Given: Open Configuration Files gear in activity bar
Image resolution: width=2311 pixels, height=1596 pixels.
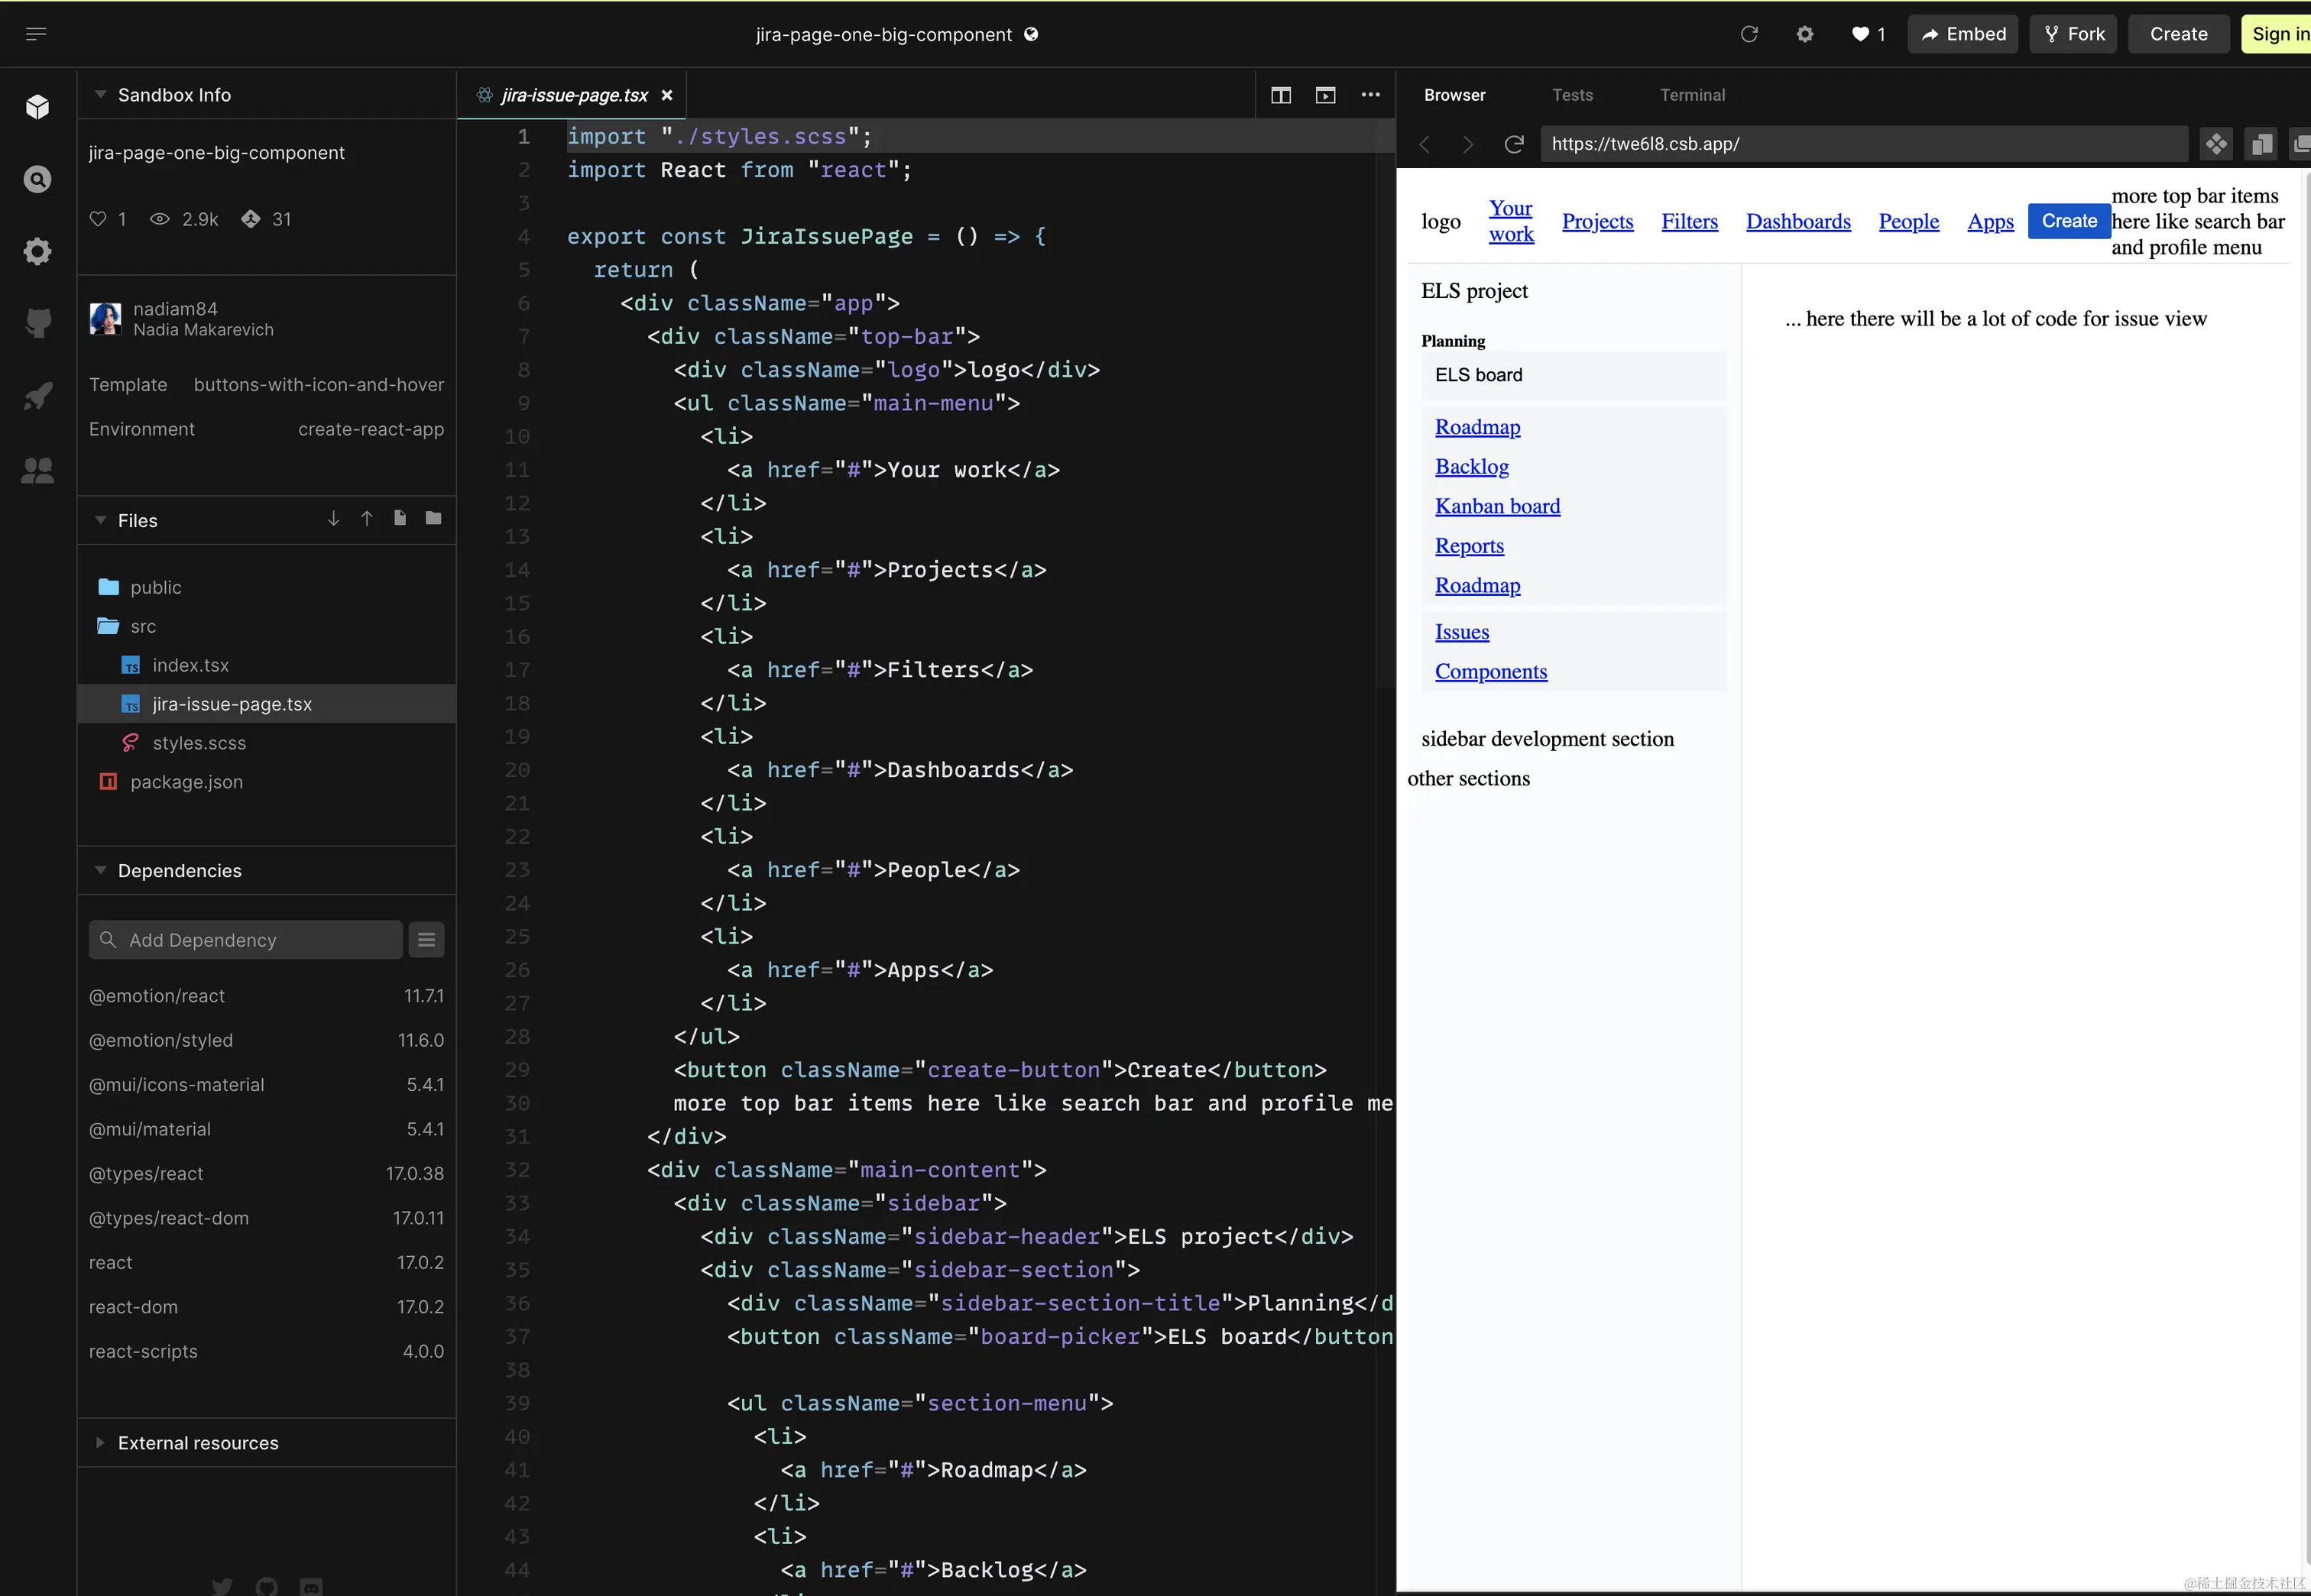Looking at the screenshot, I should [37, 251].
